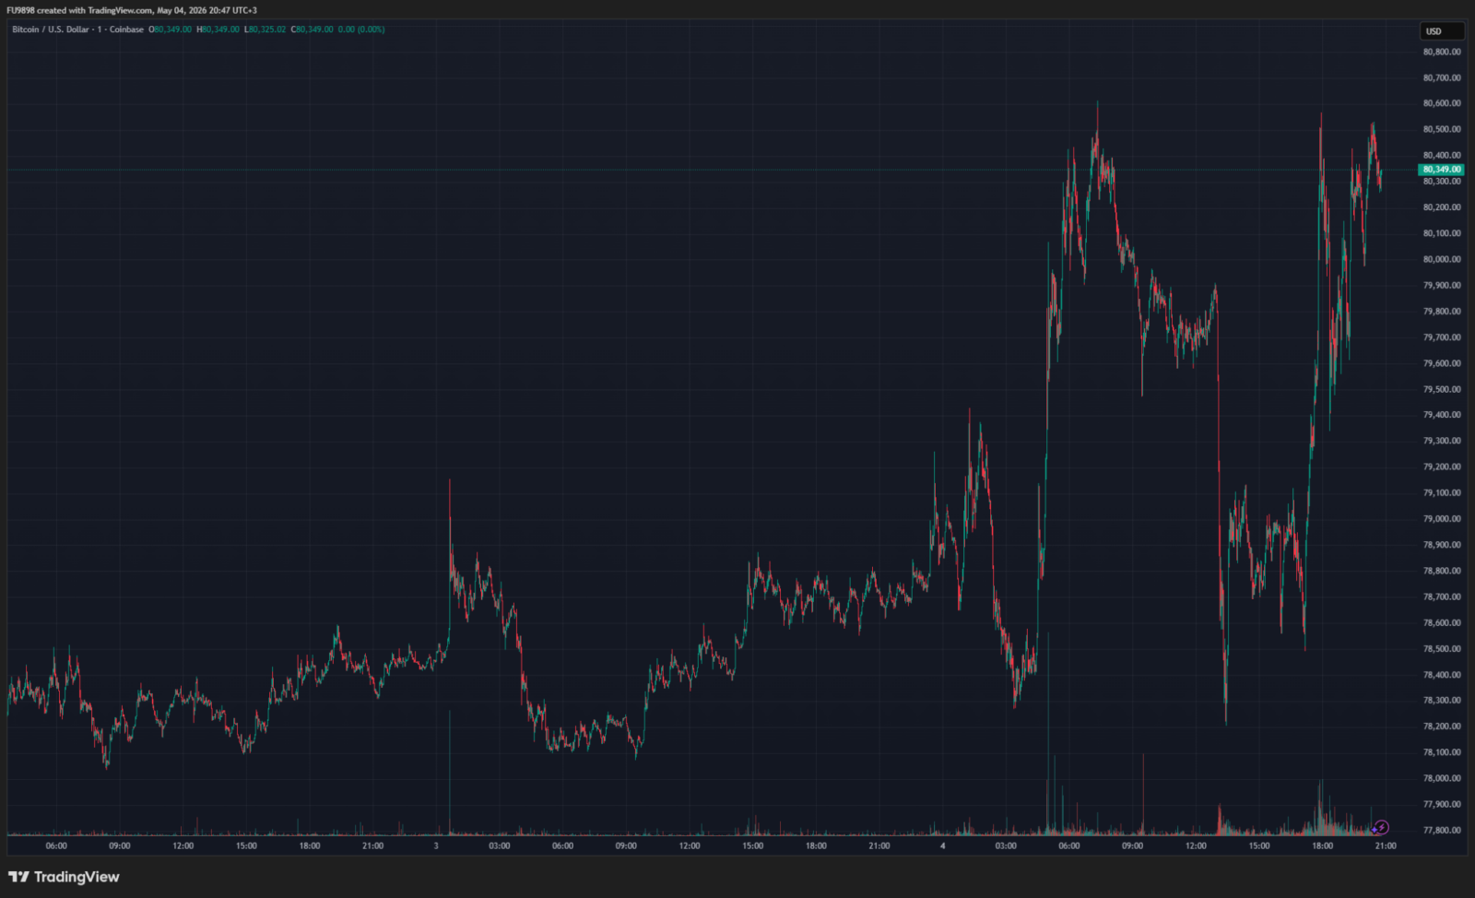Image resolution: width=1475 pixels, height=898 pixels.
Task: Click the 78,300.00 price axis label
Action: click(1442, 701)
